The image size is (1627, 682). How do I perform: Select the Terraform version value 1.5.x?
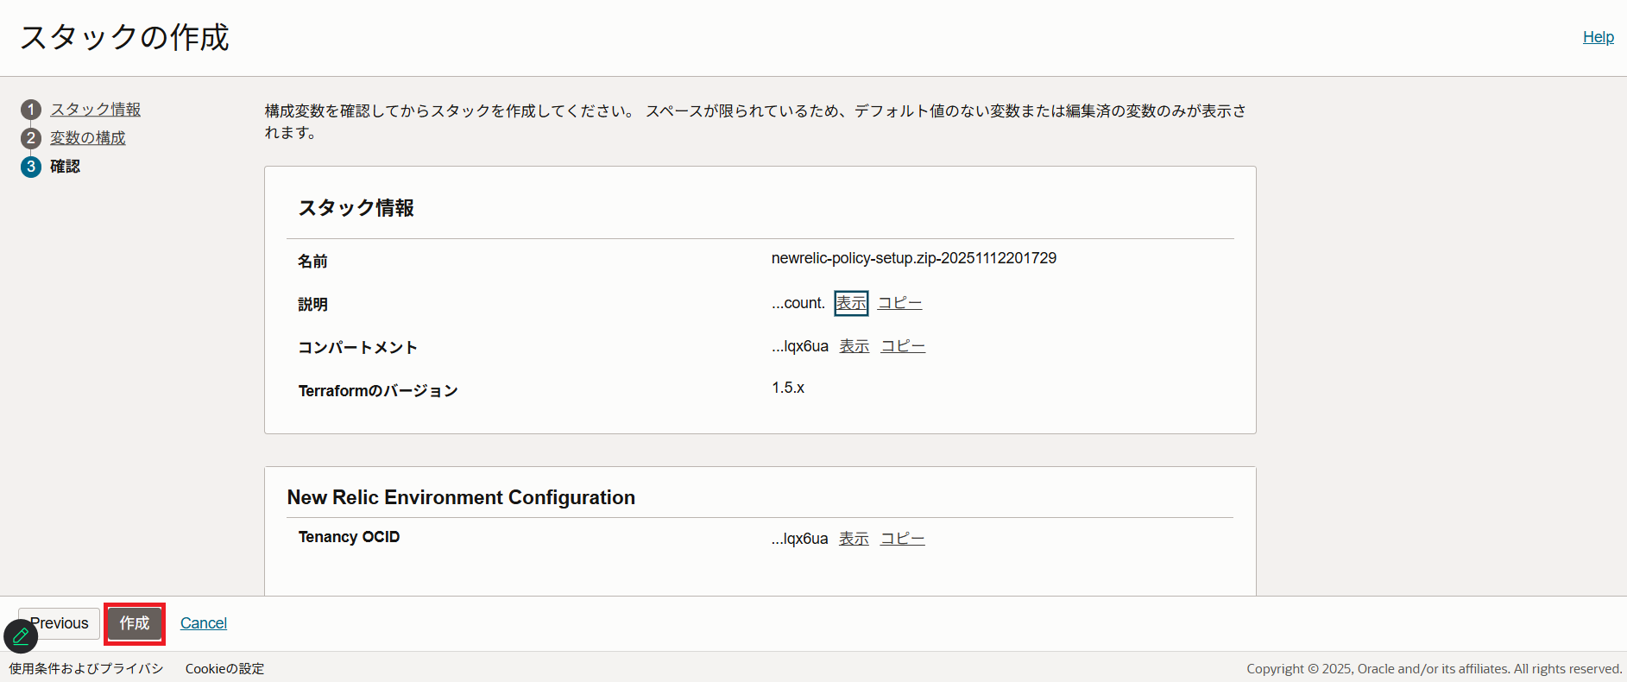(788, 388)
